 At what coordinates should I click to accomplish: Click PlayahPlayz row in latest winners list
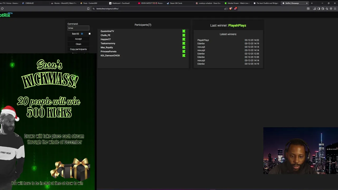[228, 40]
